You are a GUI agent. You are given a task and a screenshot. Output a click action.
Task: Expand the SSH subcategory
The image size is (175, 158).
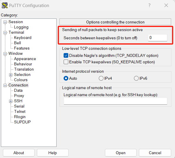coord(11,101)
